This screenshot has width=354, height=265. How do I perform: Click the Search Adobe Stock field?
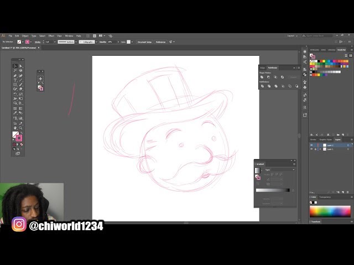tap(317, 36)
